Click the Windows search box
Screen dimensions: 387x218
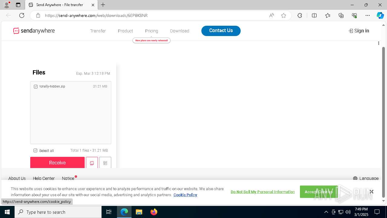(58, 212)
